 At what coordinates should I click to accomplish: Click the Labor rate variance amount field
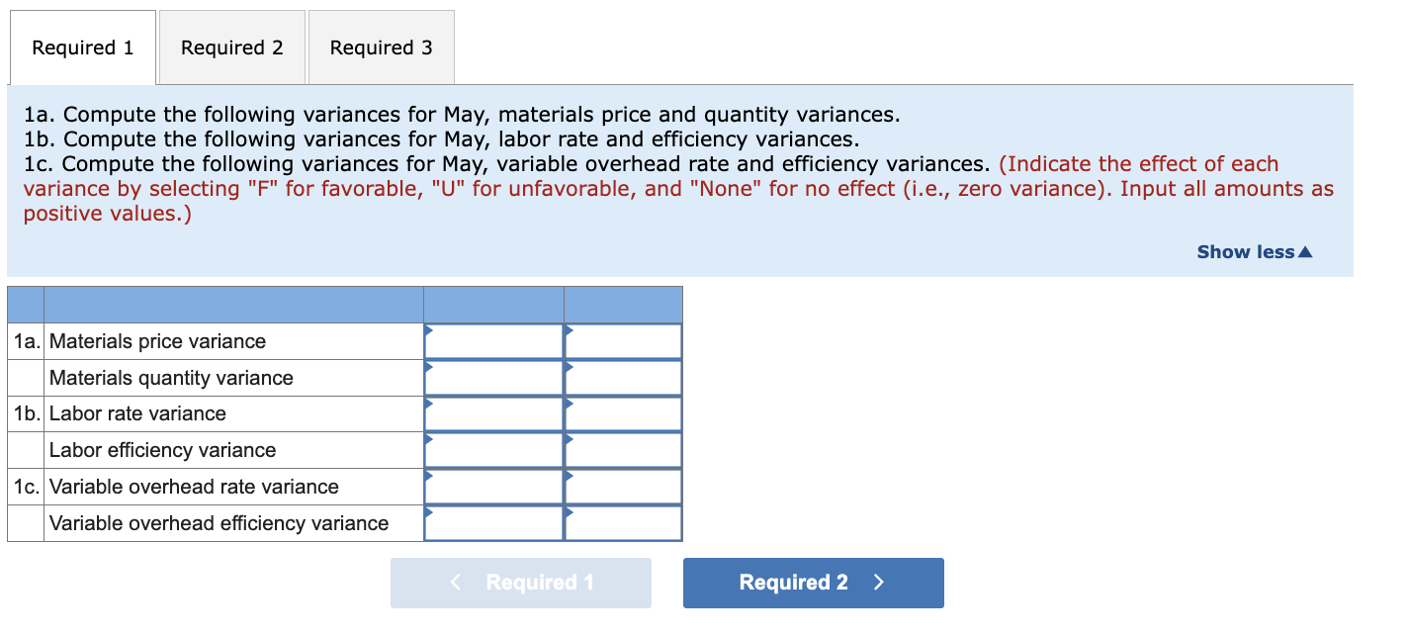coord(492,413)
